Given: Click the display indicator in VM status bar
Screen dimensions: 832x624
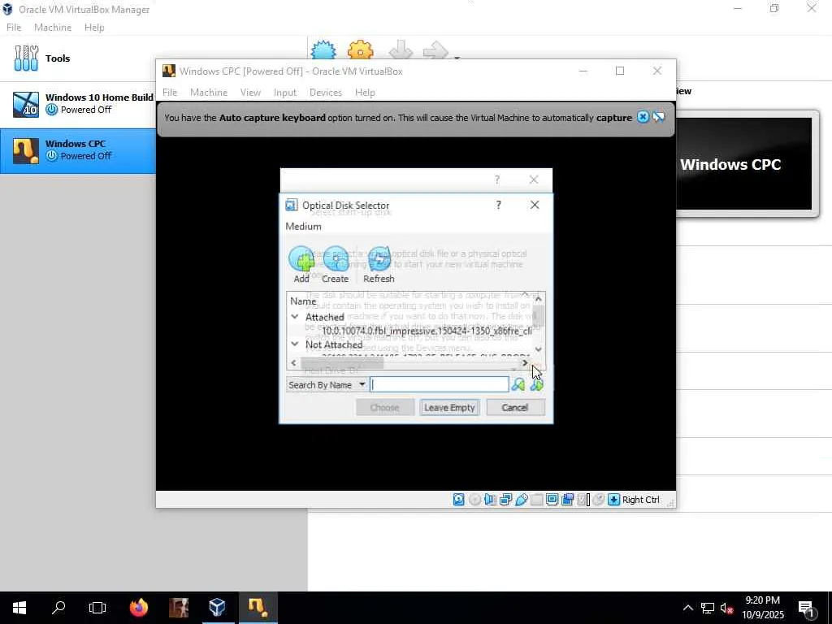Looking at the screenshot, I should coord(552,500).
